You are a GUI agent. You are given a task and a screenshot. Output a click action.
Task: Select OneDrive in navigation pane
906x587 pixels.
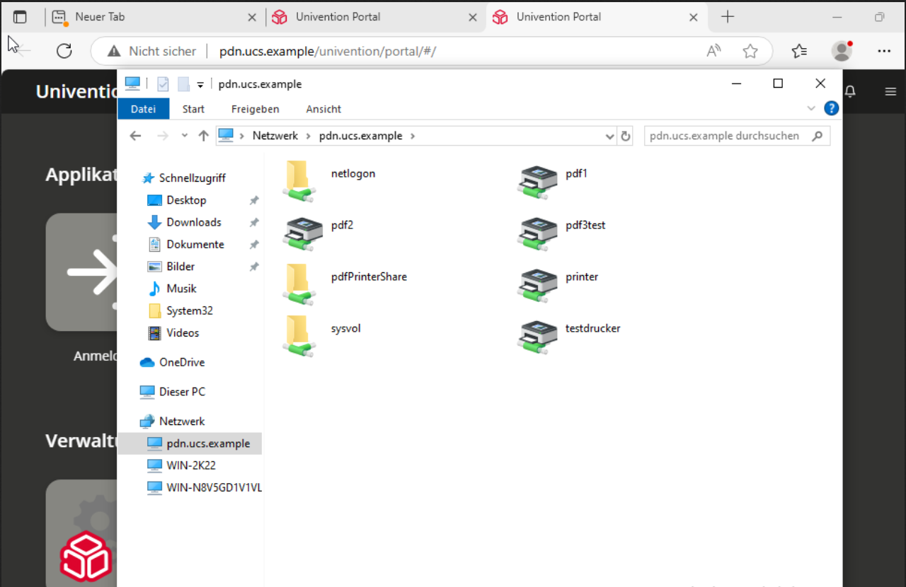181,362
